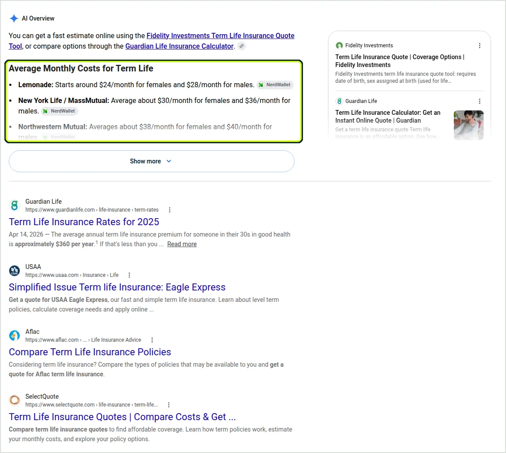Click the Lemonade bullet text
Screen dimensions: 506x453
(136, 85)
